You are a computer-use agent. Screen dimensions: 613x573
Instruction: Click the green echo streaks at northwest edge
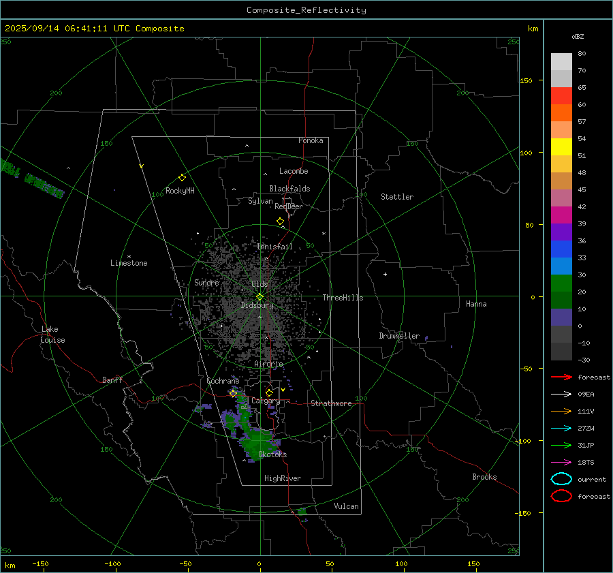point(32,179)
